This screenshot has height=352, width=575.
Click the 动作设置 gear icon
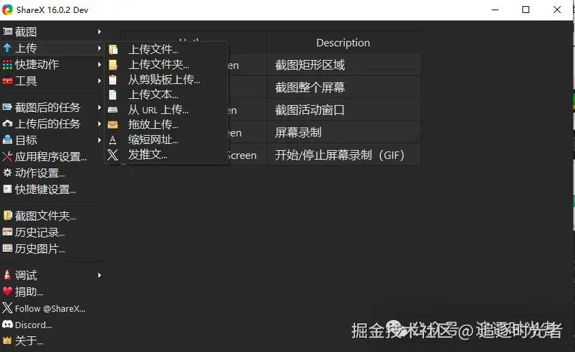8,173
